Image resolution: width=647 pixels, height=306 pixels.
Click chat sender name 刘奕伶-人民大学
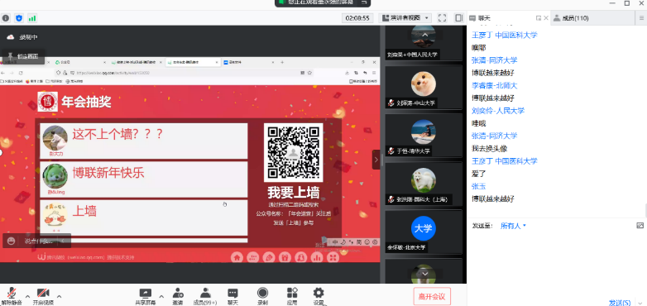(498, 111)
